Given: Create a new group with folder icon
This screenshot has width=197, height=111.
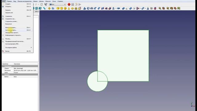Looking at the screenshot, I should (53, 8).
